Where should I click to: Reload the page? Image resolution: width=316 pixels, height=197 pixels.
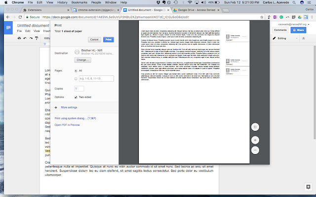coord(20,17)
